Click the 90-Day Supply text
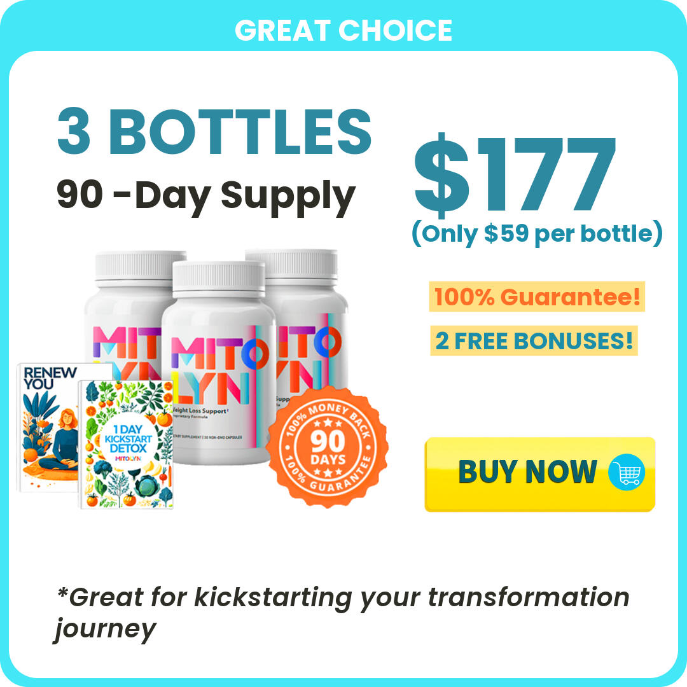Viewport: 687px width, 687px height. click(x=206, y=197)
